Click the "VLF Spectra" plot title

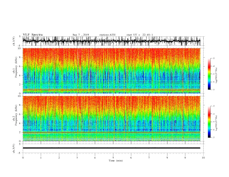tap(33, 35)
